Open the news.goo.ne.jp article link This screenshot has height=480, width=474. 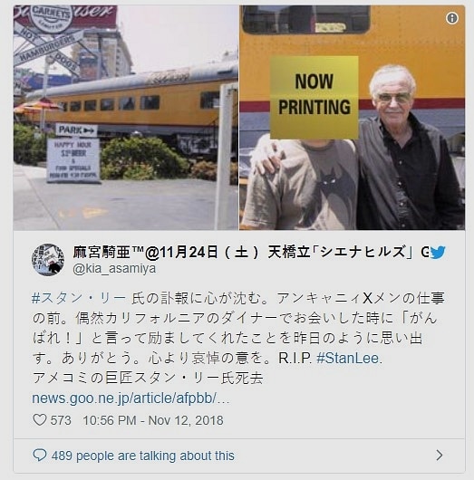click(131, 398)
